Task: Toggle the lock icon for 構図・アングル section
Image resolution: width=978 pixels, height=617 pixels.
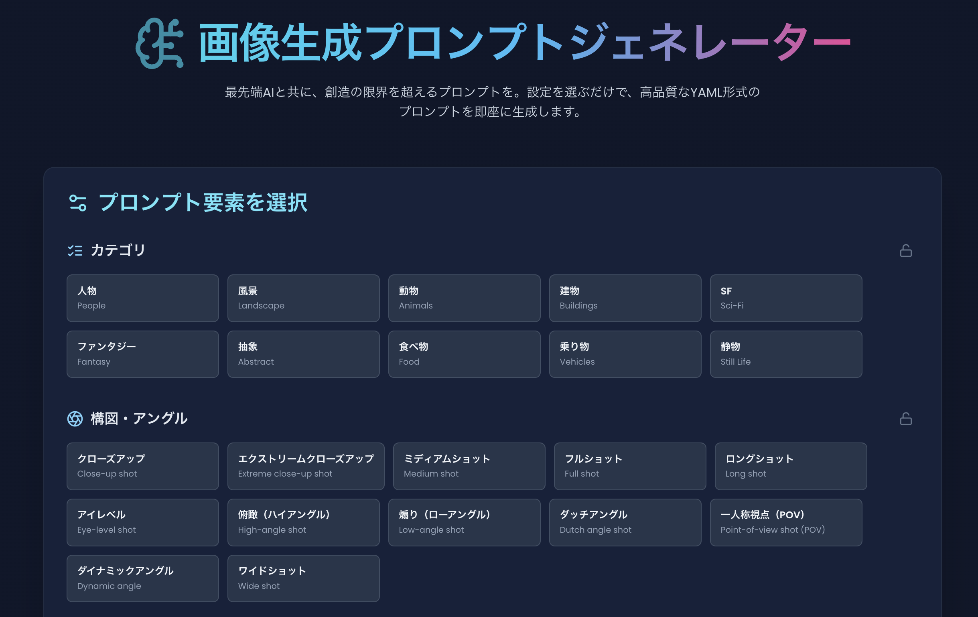Action: [906, 419]
